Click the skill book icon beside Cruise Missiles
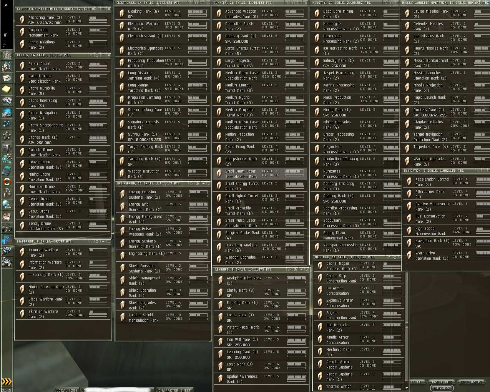 407,14
